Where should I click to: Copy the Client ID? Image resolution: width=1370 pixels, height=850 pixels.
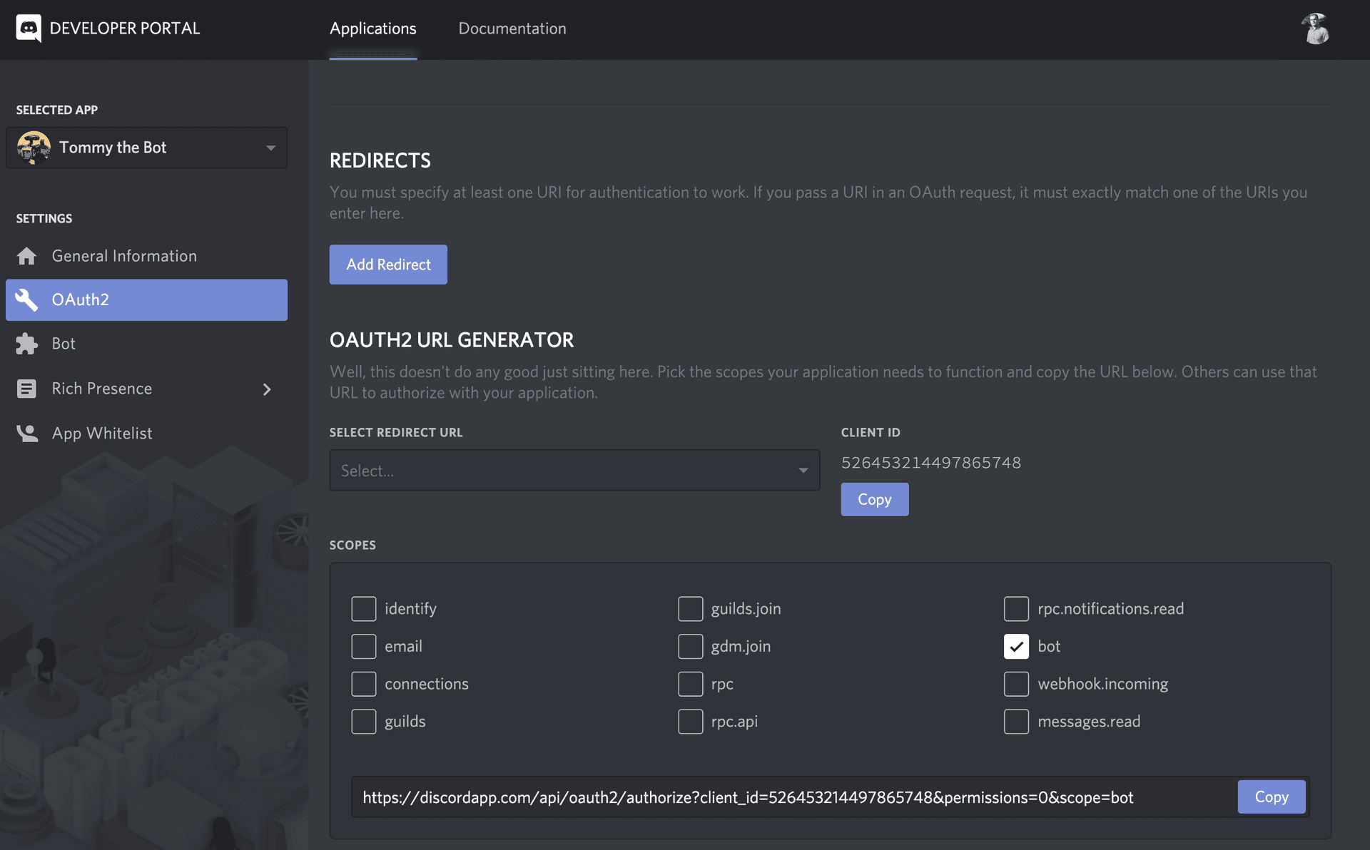coord(874,499)
